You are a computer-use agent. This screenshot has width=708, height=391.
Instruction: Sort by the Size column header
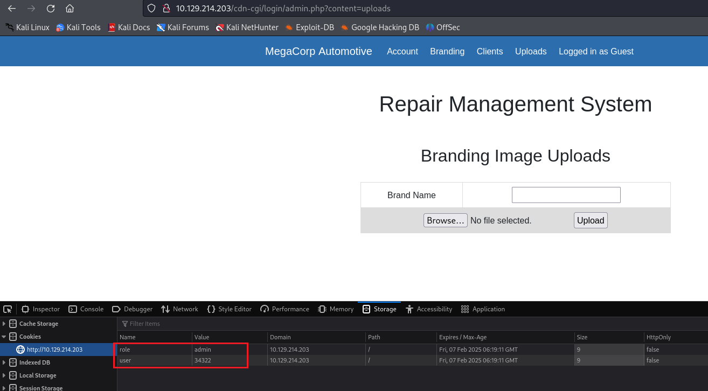(x=609, y=337)
